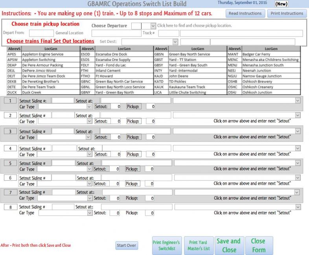Viewport: 309px width, 255px height.
Task: Click the Print Instructions button
Action: click(x=287, y=13)
